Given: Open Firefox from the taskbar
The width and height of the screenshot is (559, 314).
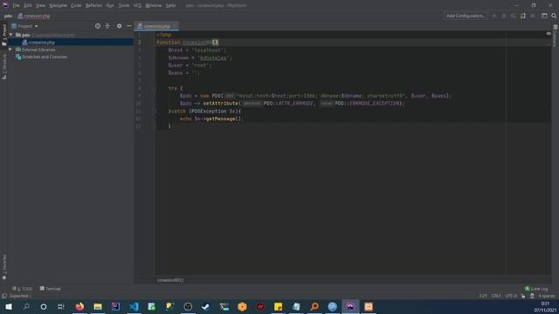Looking at the screenshot, I should pos(79,306).
